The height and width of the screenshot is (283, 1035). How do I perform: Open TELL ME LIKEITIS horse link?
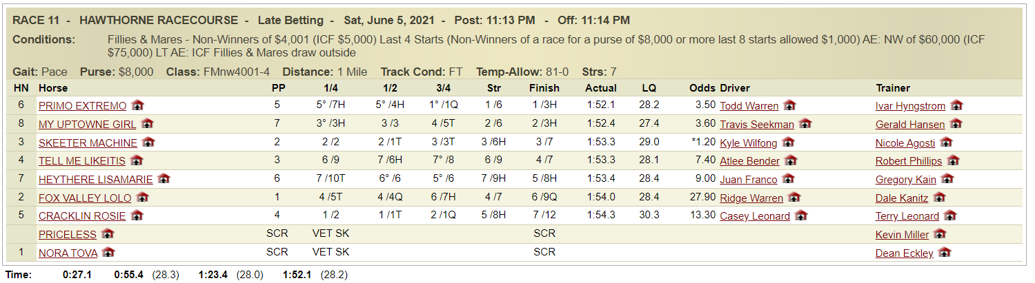coord(82,161)
